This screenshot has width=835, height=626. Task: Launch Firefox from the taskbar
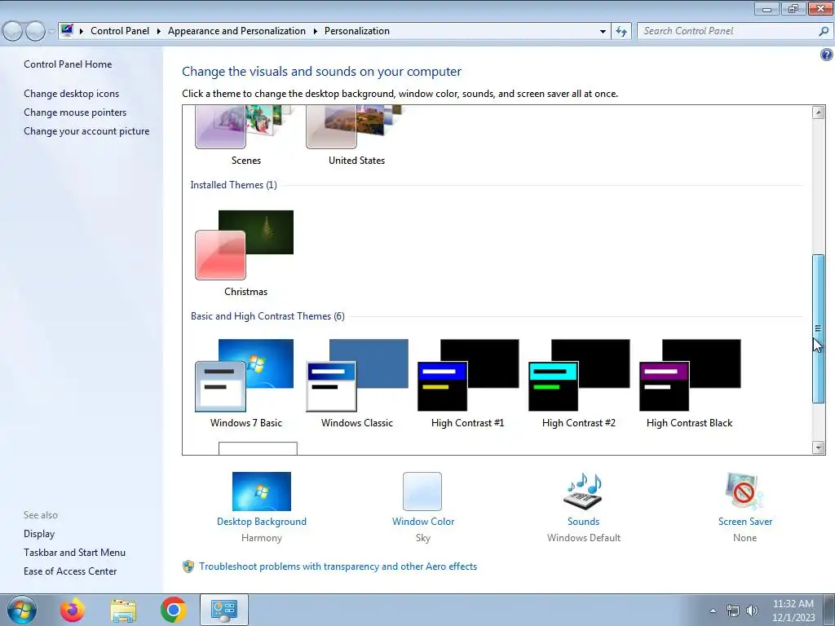[x=73, y=610]
